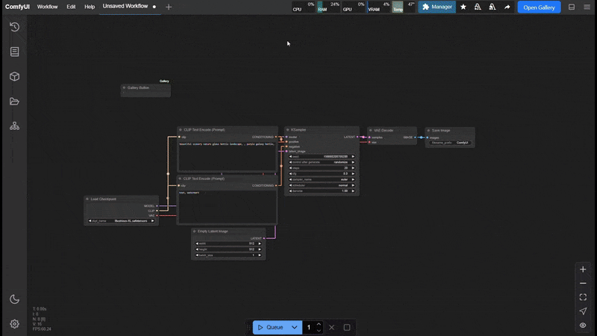The image size is (597, 336).
Task: Click the share arrow icon
Action: (507, 7)
